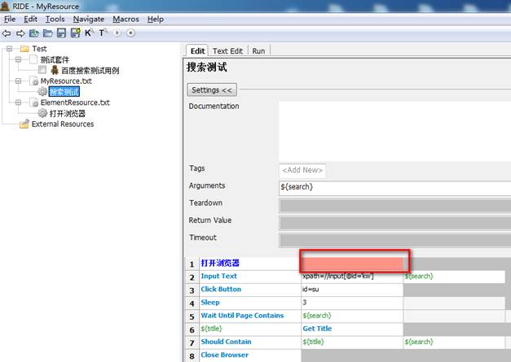
Task: Stop the test run with the stop icon
Action: pyautogui.click(x=130, y=33)
